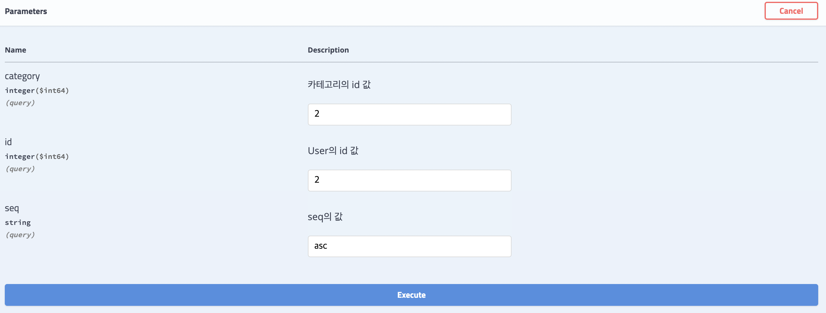The height and width of the screenshot is (313, 826).
Task: Click the '카테고리의 id 값' description text
Action: click(339, 85)
